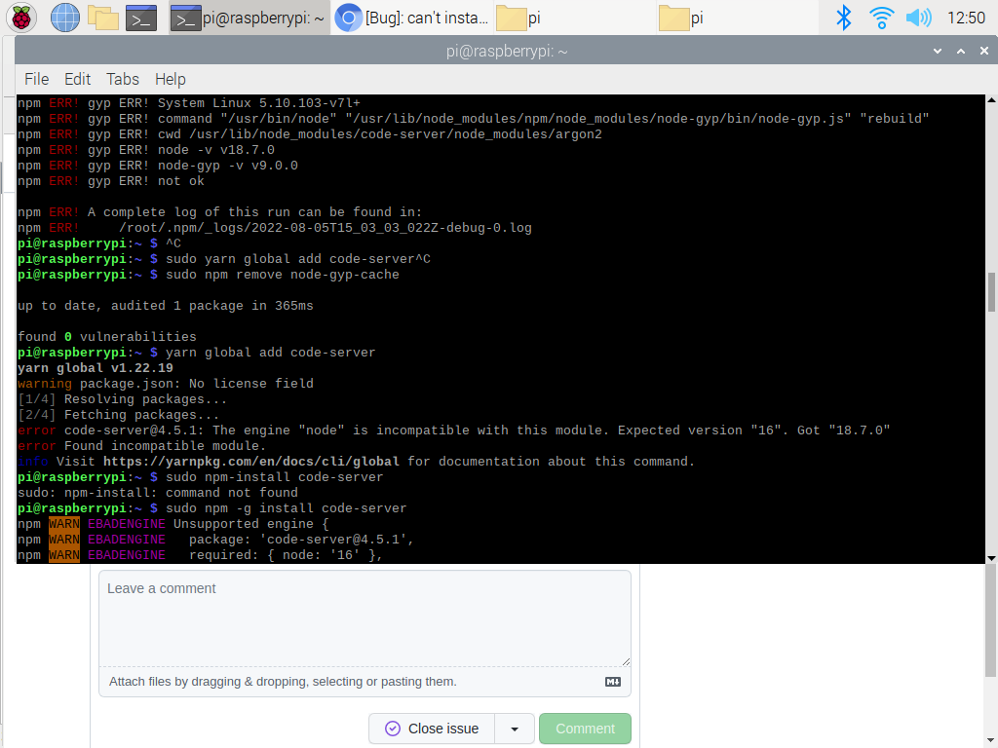Click the green Comment button
The image size is (998, 748).
click(585, 729)
